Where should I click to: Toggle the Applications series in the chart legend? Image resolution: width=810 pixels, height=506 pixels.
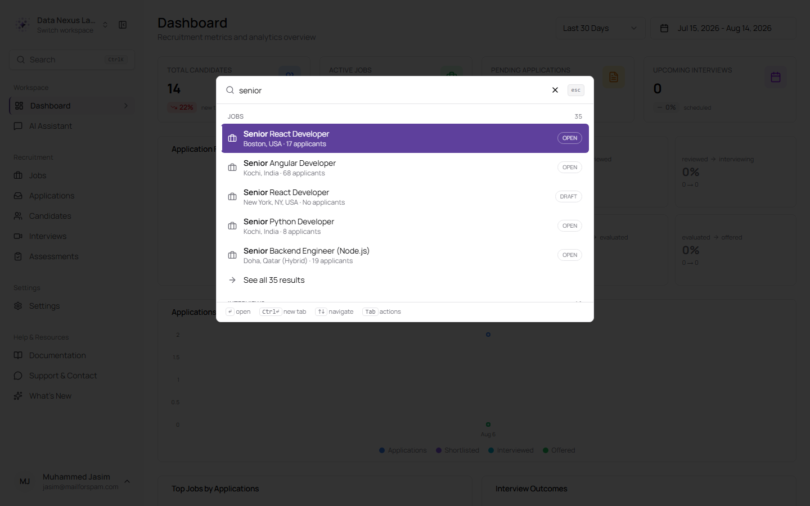coord(403,450)
